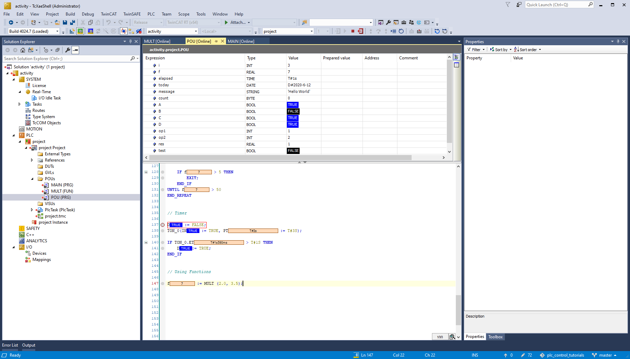Click the Solution Explorer Home icon
Image resolution: width=630 pixels, height=359 pixels.
(x=23, y=50)
